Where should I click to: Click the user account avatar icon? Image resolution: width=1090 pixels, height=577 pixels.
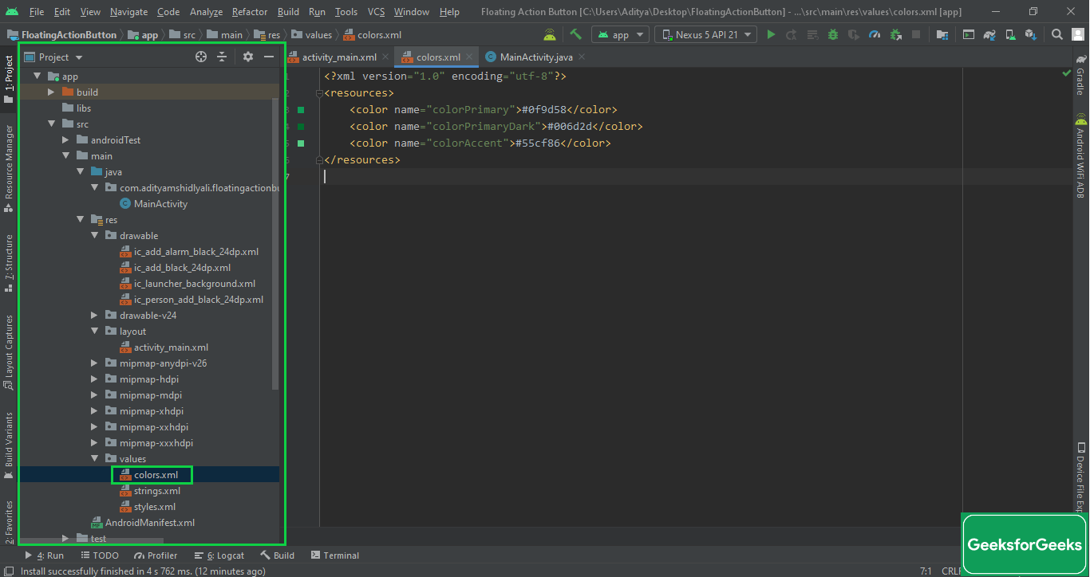[1077, 34]
